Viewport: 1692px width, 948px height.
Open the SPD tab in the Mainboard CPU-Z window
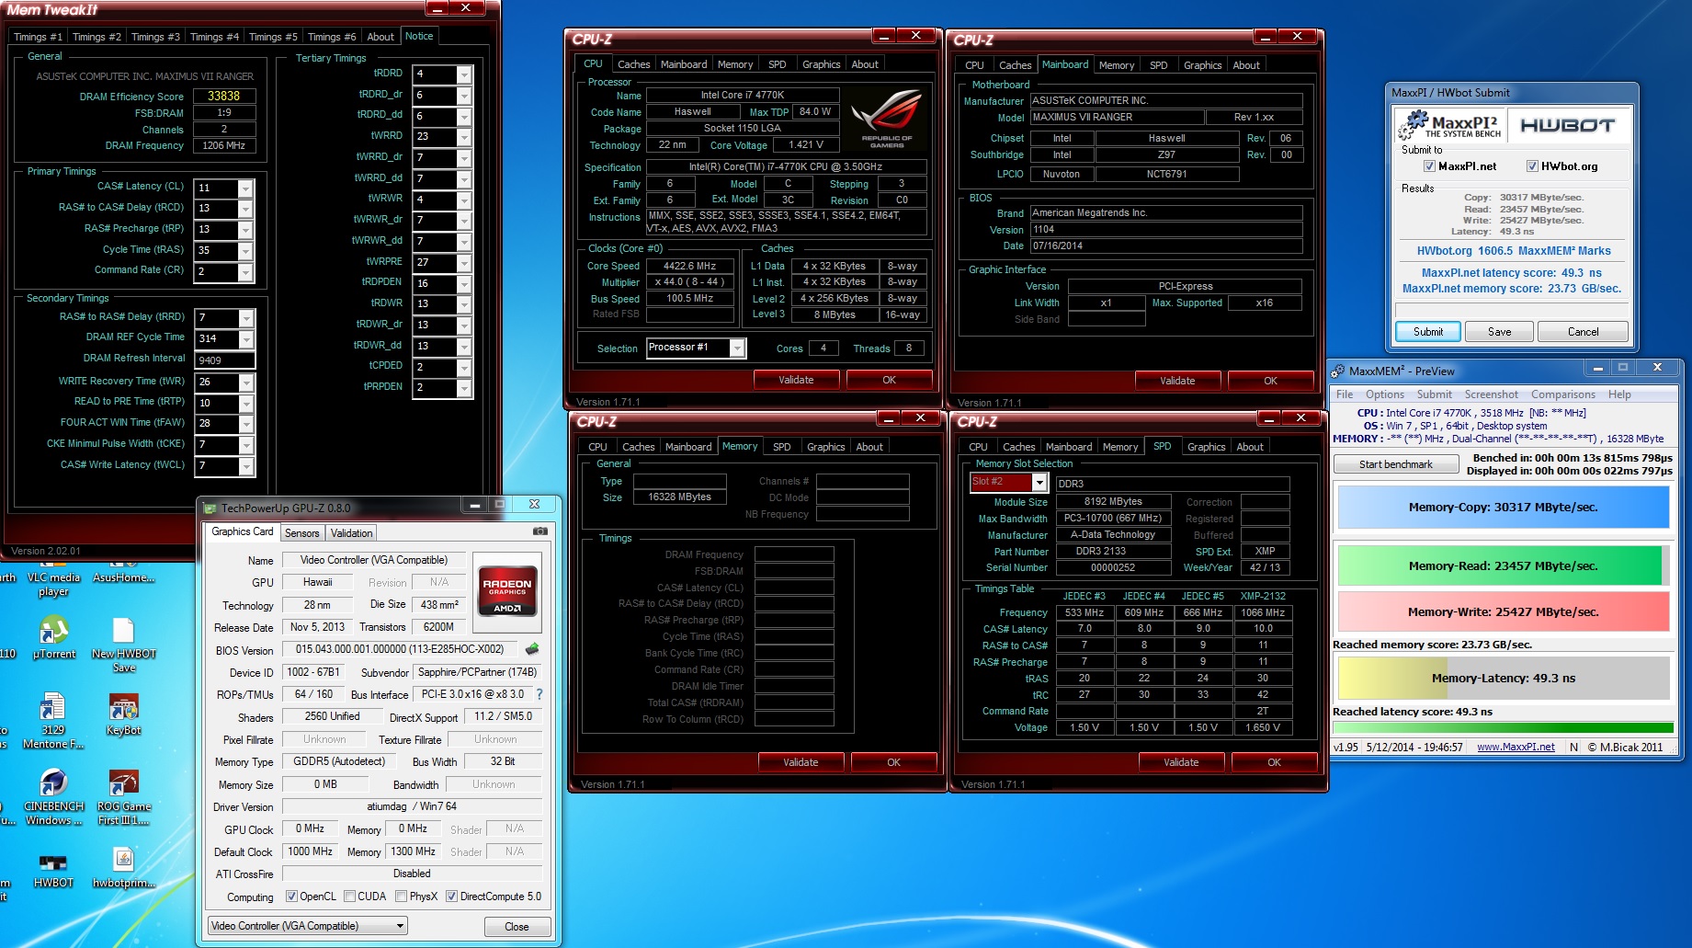click(x=1158, y=65)
